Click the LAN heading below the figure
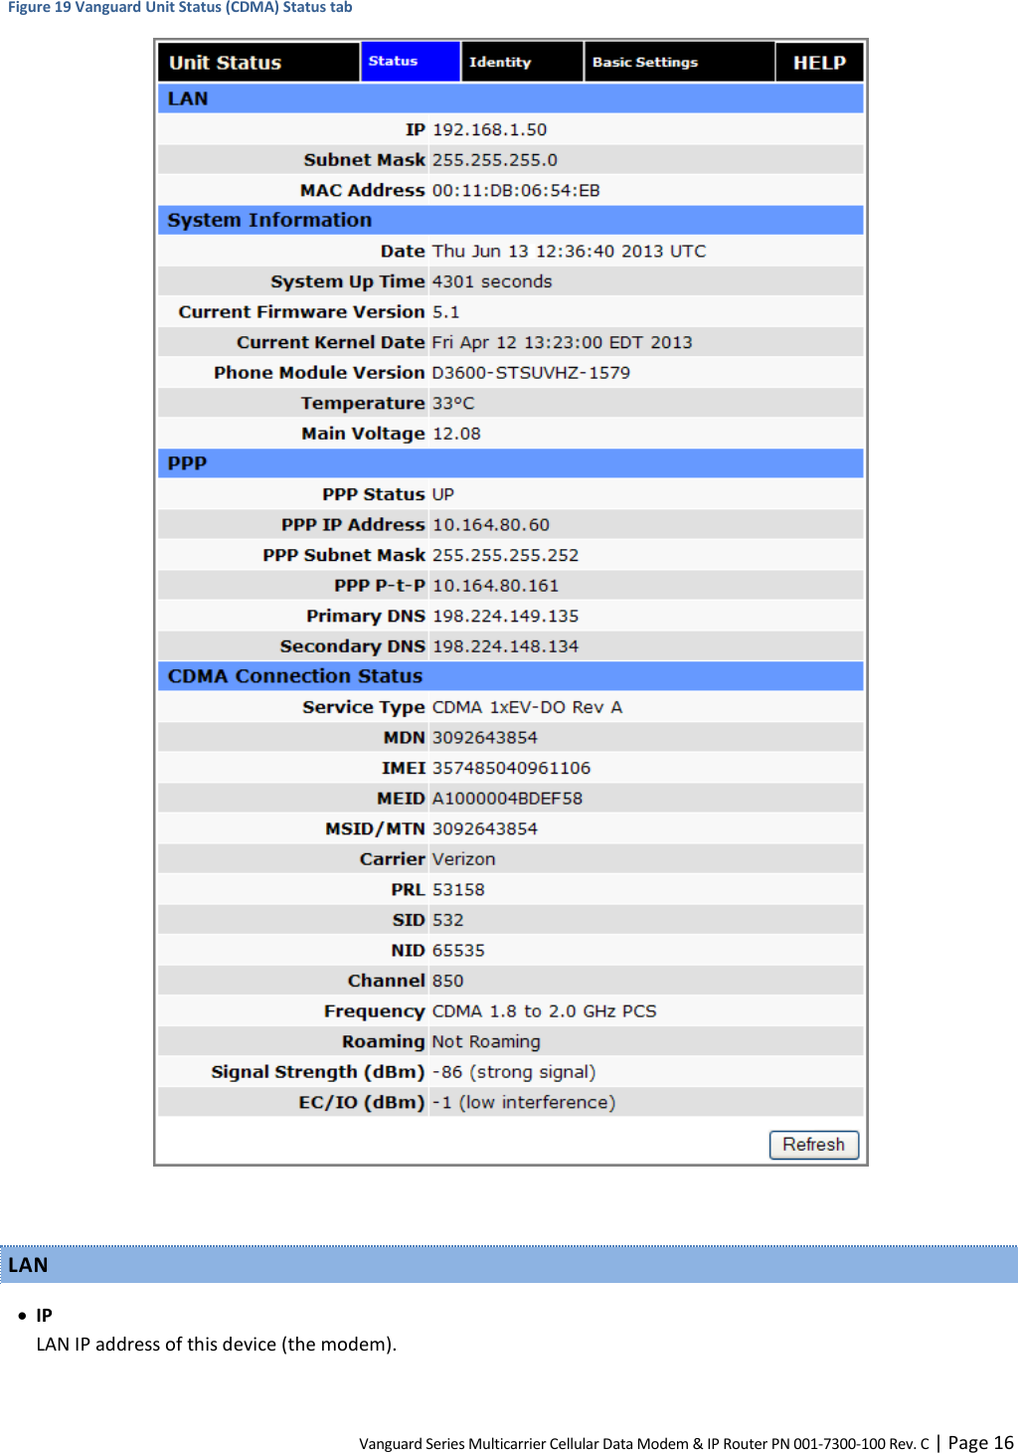This screenshot has width=1018, height=1453. 28,1265
